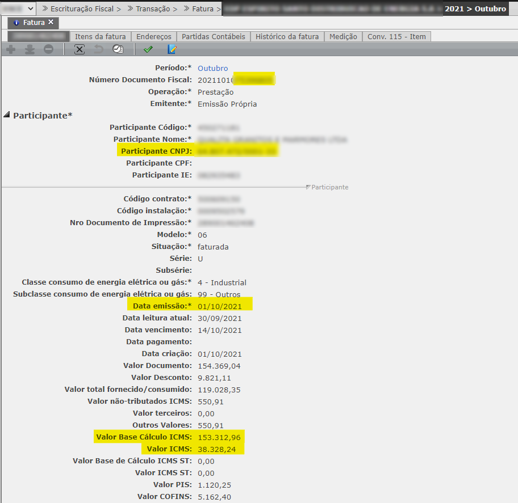This screenshot has width=518, height=503.
Task: Click the 2021 > Outubro period selector
Action: click(x=475, y=9)
